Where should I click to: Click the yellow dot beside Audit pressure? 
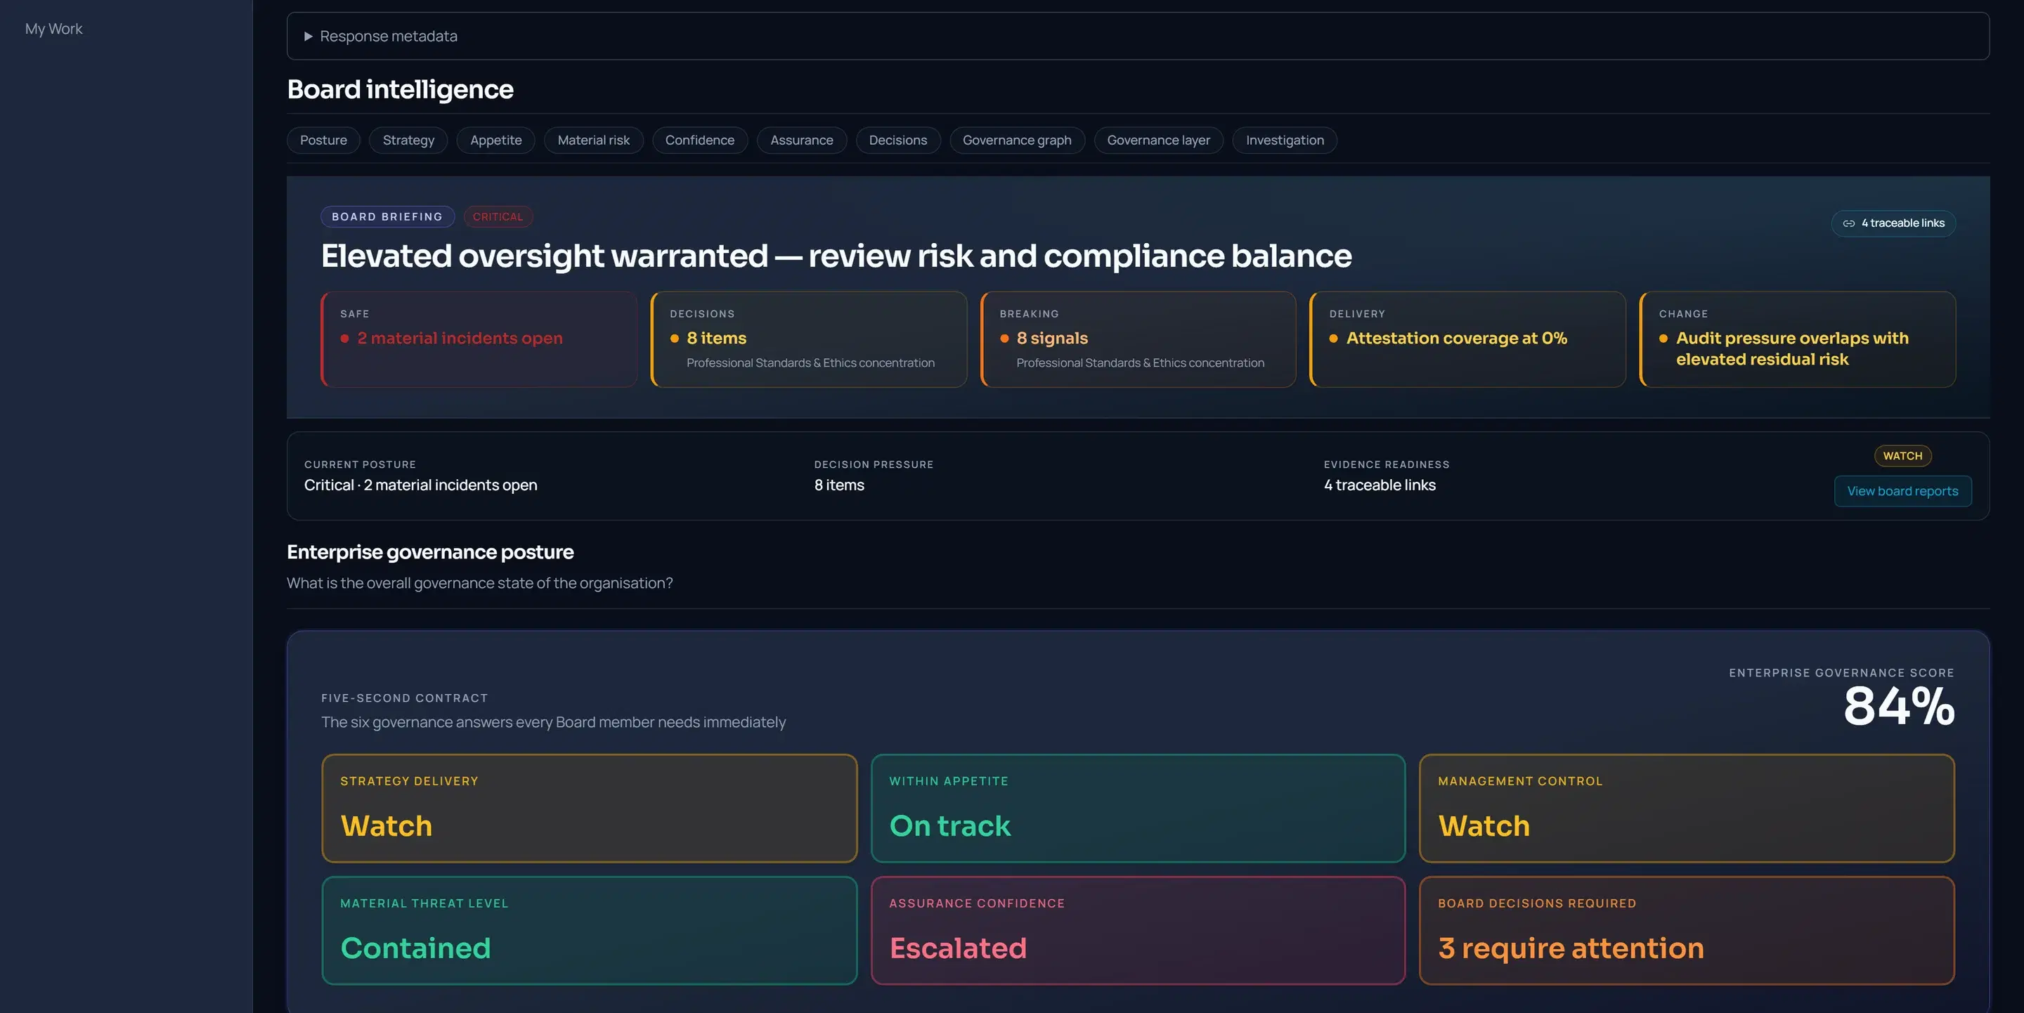pyautogui.click(x=1663, y=339)
